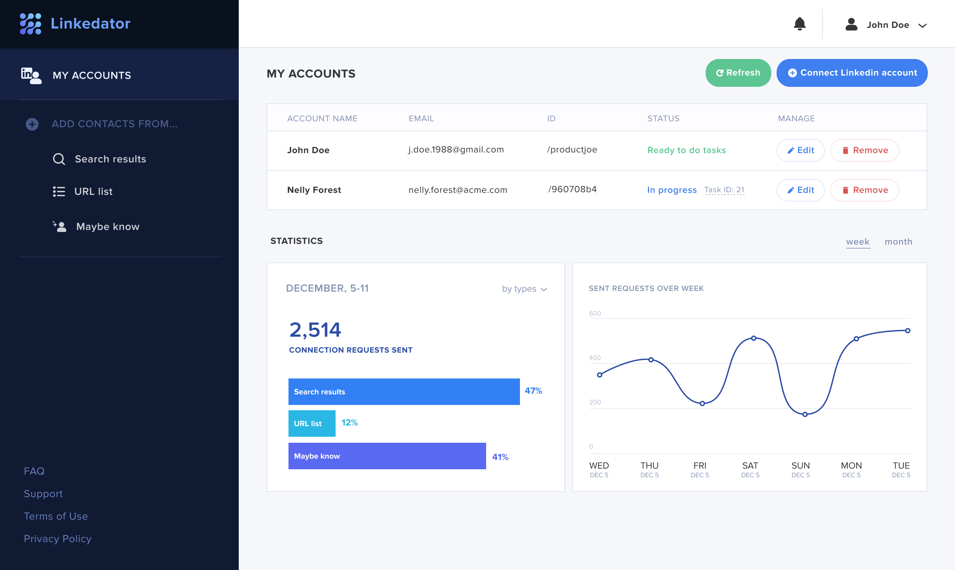Open the Privacy Policy link
The height and width of the screenshot is (570, 955).
pos(58,539)
